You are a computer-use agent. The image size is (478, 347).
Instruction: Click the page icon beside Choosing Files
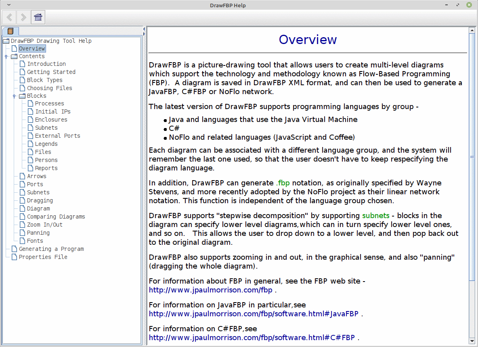23,88
